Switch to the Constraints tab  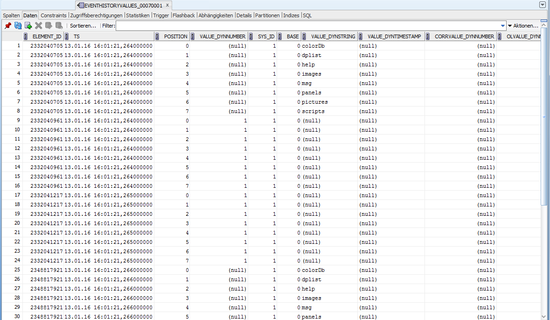click(x=54, y=15)
